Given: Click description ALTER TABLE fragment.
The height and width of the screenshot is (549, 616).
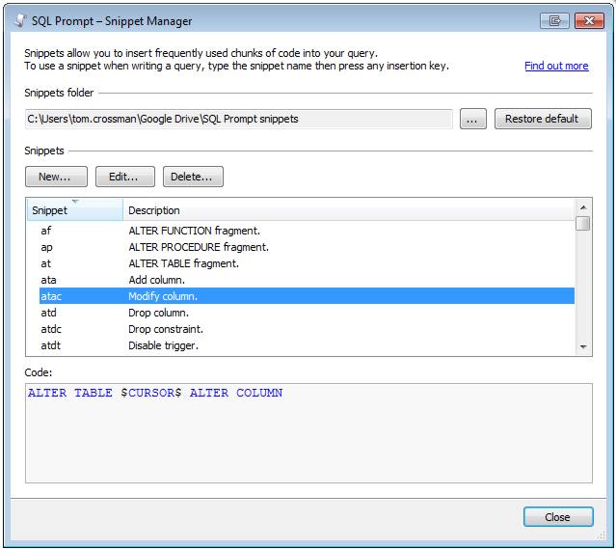Looking at the screenshot, I should pos(183,263).
